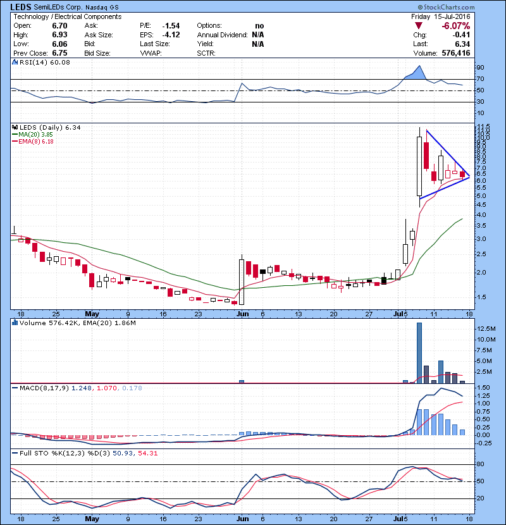
Task: Click the Open value 6.70
Action: pyautogui.click(x=59, y=26)
